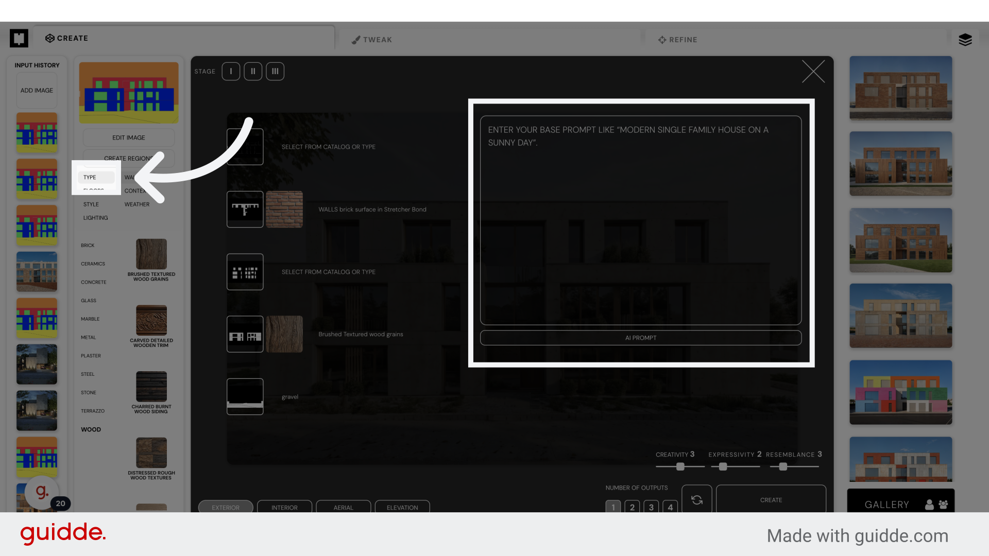The height and width of the screenshot is (556, 989).
Task: Click the brick texture thumbnail
Action: tap(284, 209)
